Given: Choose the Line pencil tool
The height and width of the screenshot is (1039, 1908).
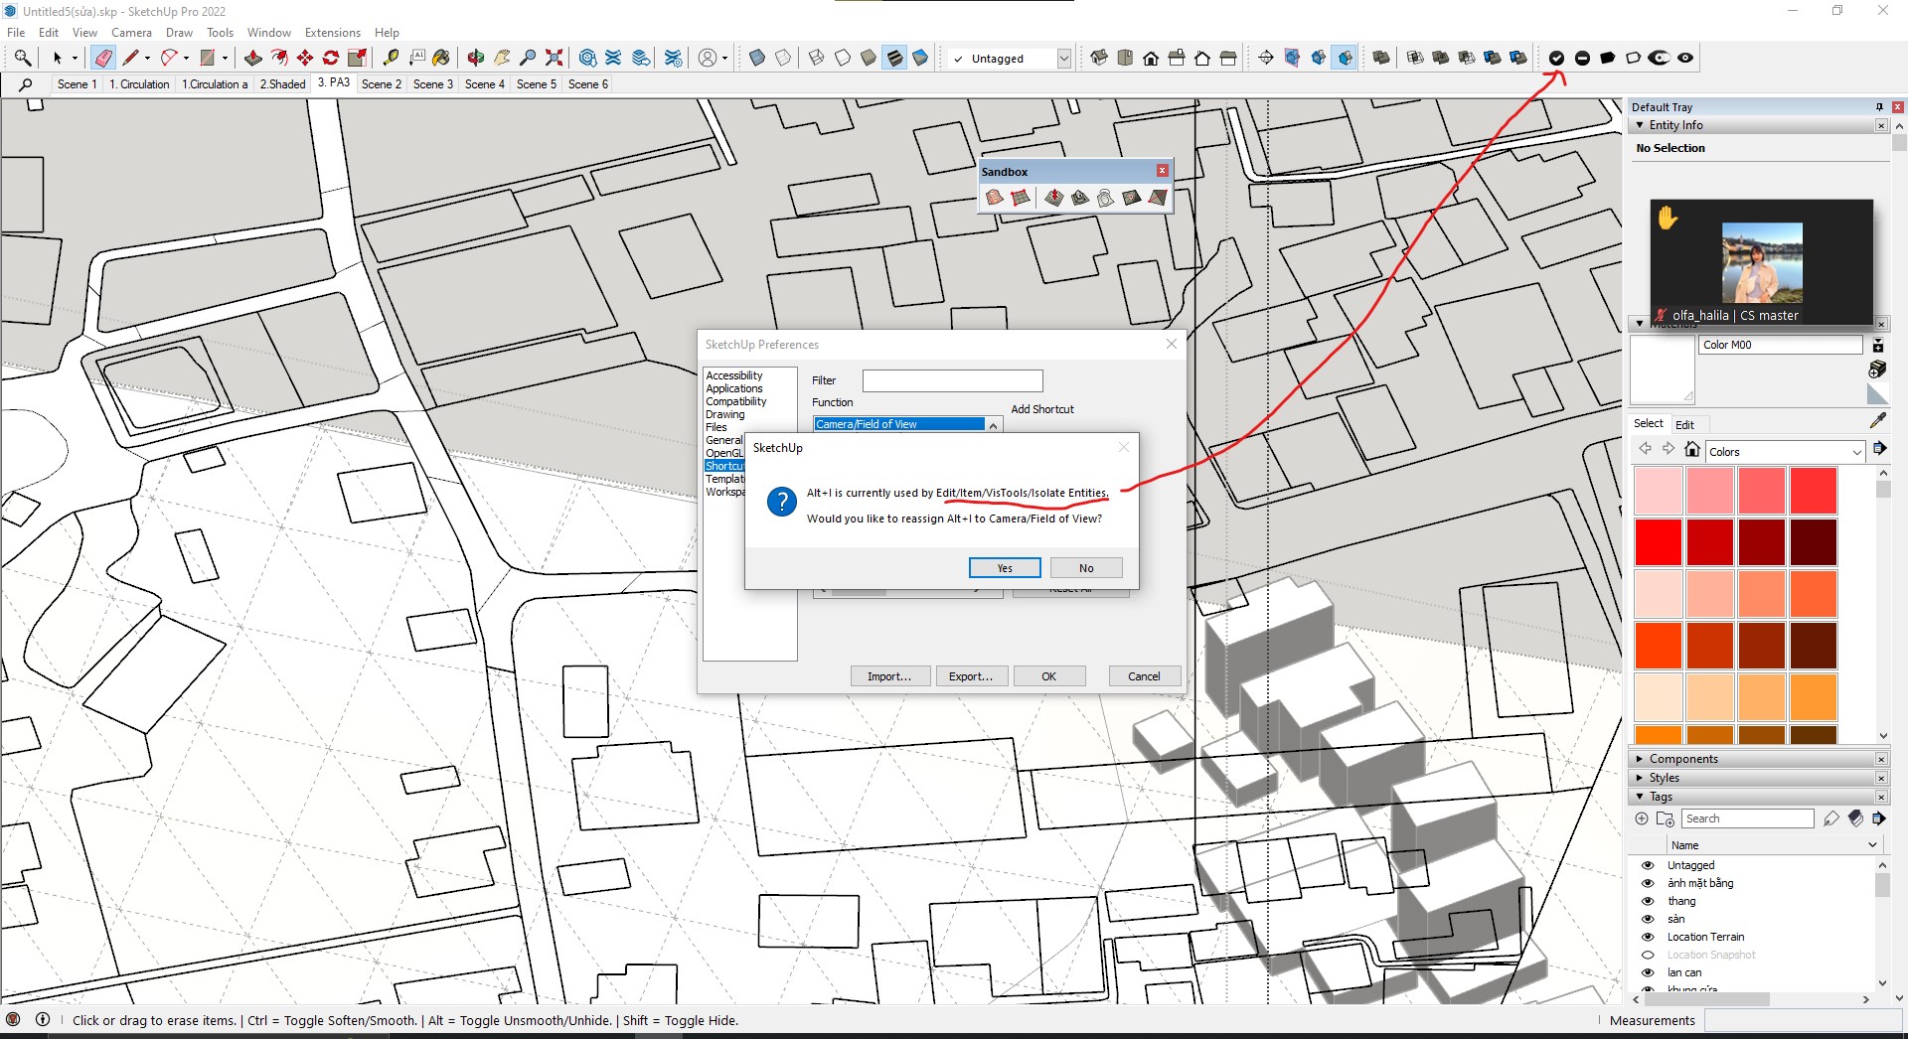Looking at the screenshot, I should [x=131, y=58].
